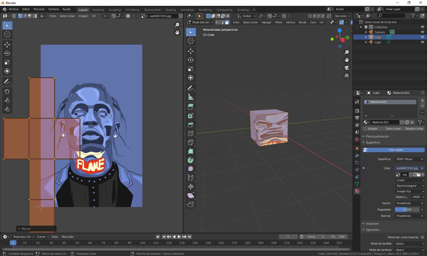Screen dimensions: 427x256
Task: Toggle X axis mirror in 3D header
Action: [x=314, y=16]
